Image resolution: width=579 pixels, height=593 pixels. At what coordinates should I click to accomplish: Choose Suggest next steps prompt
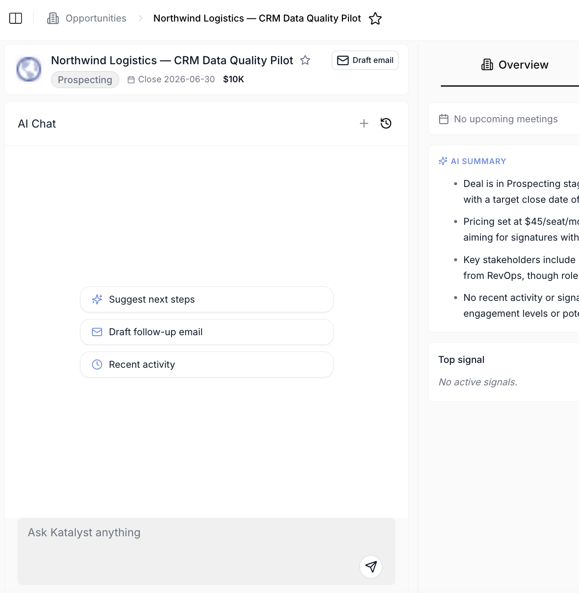(x=207, y=300)
